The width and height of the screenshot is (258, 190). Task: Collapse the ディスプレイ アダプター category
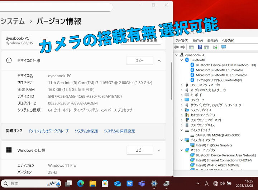tap(181, 140)
